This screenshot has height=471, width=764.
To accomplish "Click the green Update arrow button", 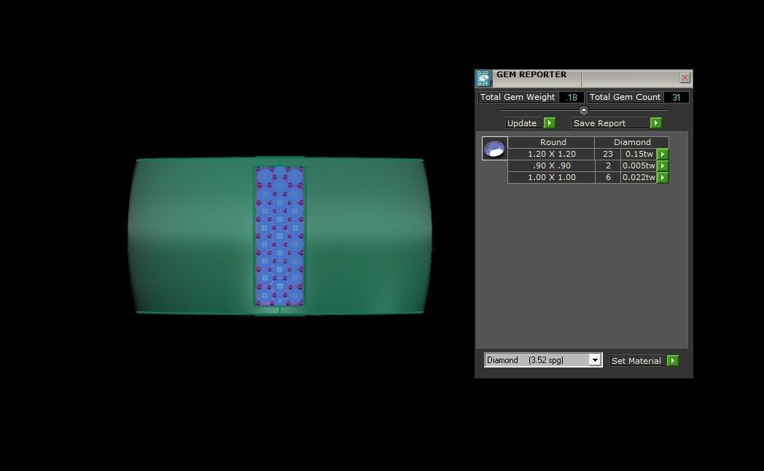I will tap(549, 122).
